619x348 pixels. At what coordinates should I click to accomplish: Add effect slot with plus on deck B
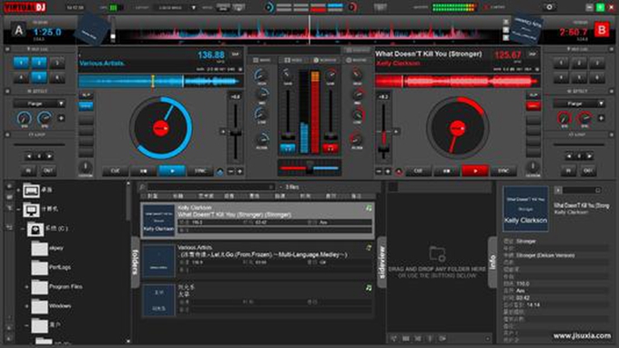601,118
